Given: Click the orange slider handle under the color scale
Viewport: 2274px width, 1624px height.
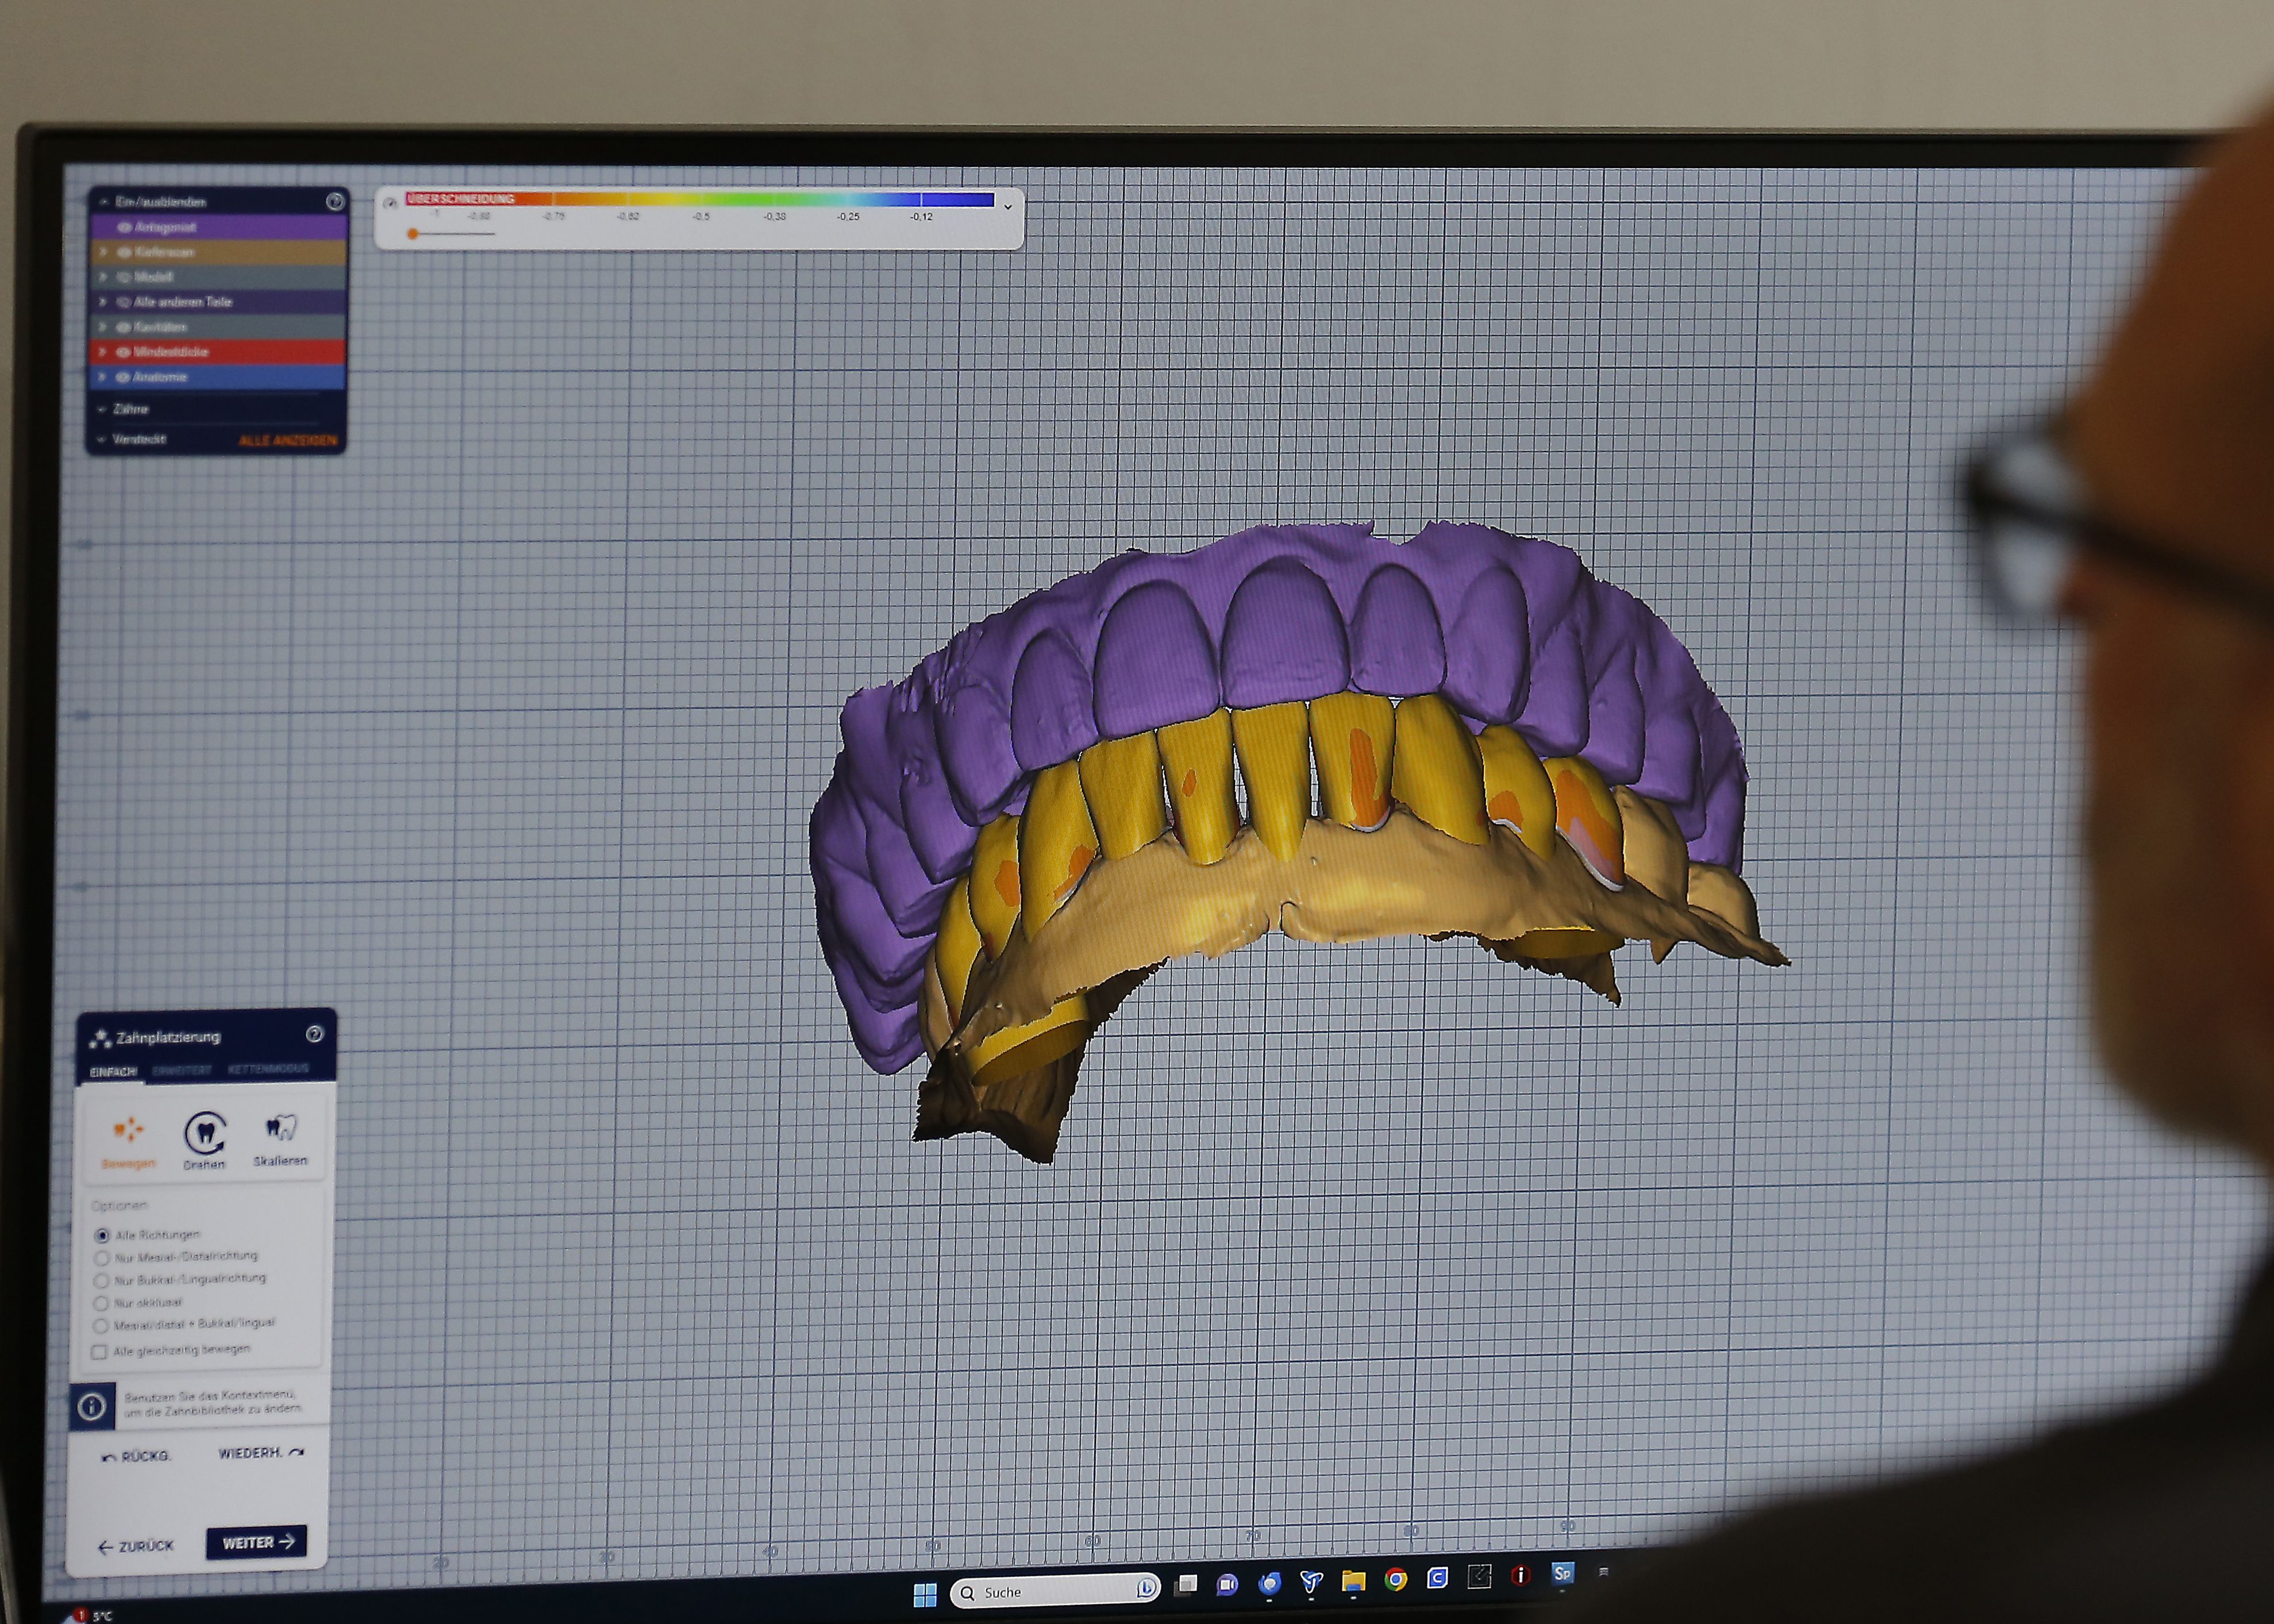Looking at the screenshot, I should click(x=413, y=234).
